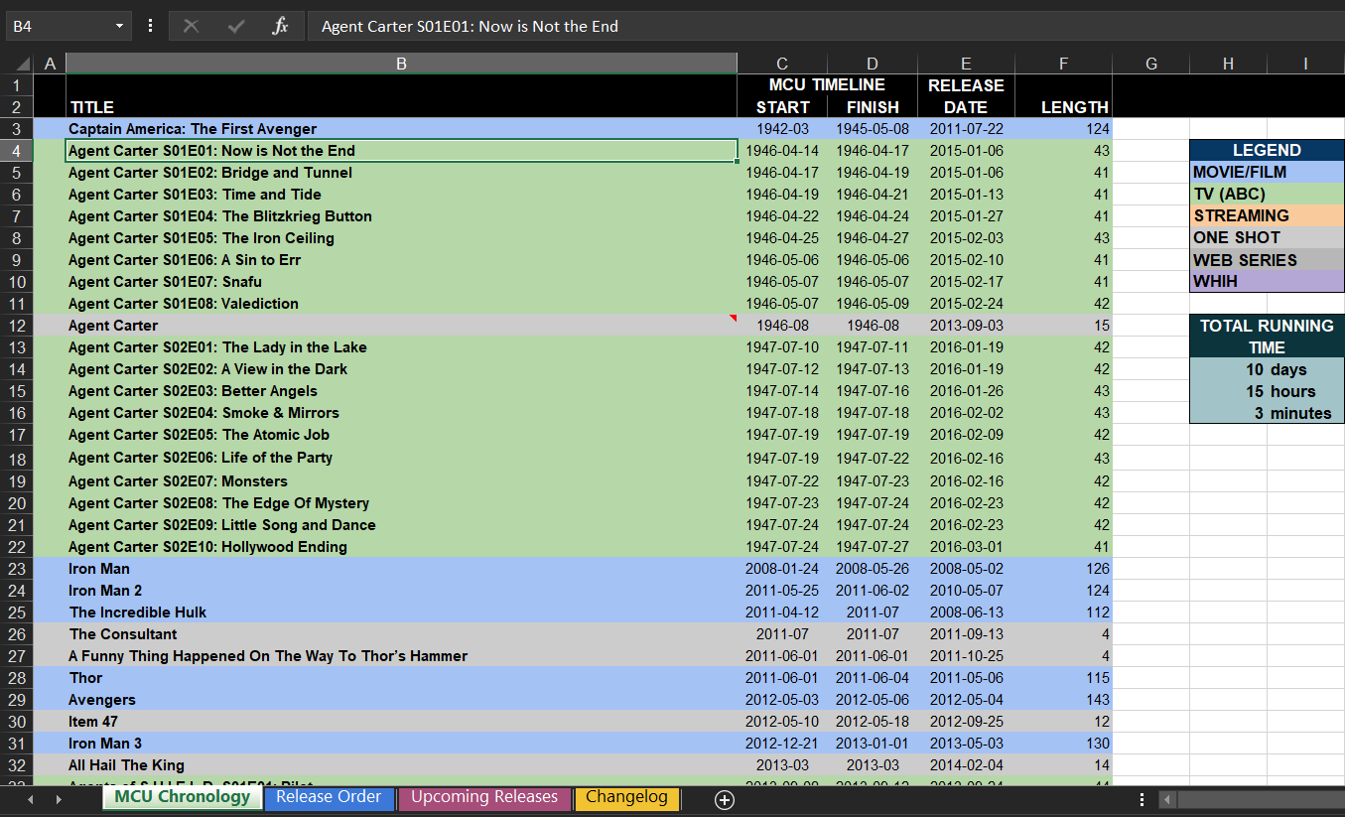
Task: Click the tab-bar splitter dots handle
Action: point(1142,800)
